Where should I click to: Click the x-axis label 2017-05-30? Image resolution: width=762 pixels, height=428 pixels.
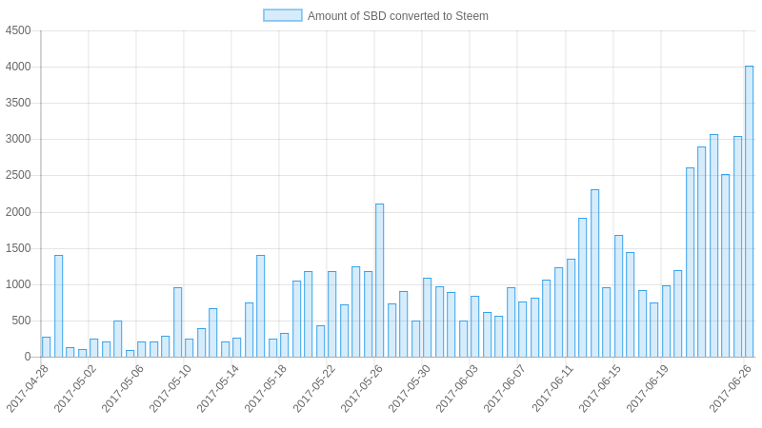pos(409,389)
